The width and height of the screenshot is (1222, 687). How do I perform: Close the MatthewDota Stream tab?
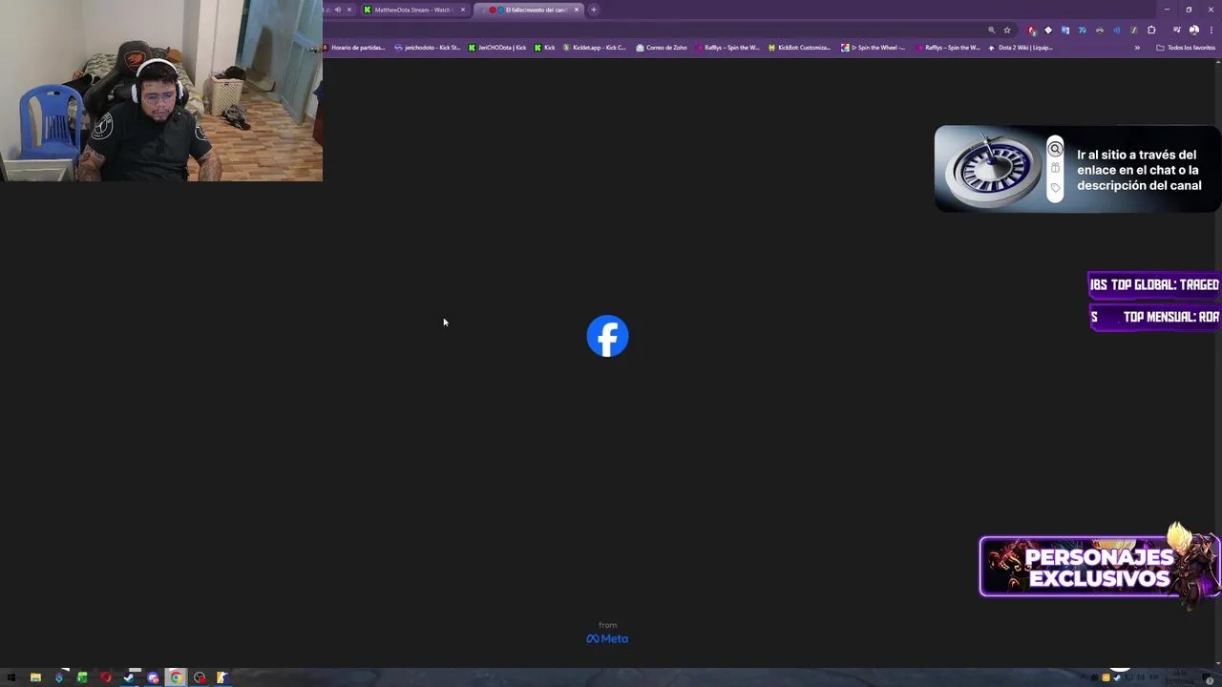(463, 10)
